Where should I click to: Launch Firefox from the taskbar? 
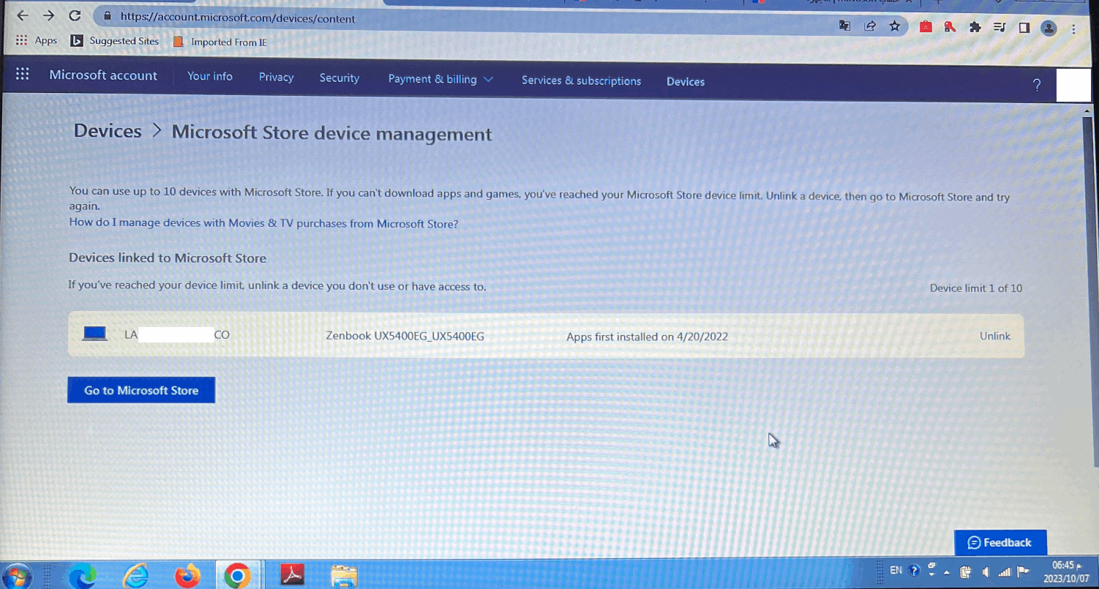[x=187, y=577]
